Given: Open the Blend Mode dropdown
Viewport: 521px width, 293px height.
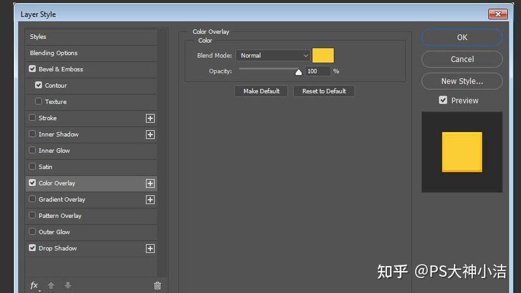Looking at the screenshot, I should pos(273,56).
